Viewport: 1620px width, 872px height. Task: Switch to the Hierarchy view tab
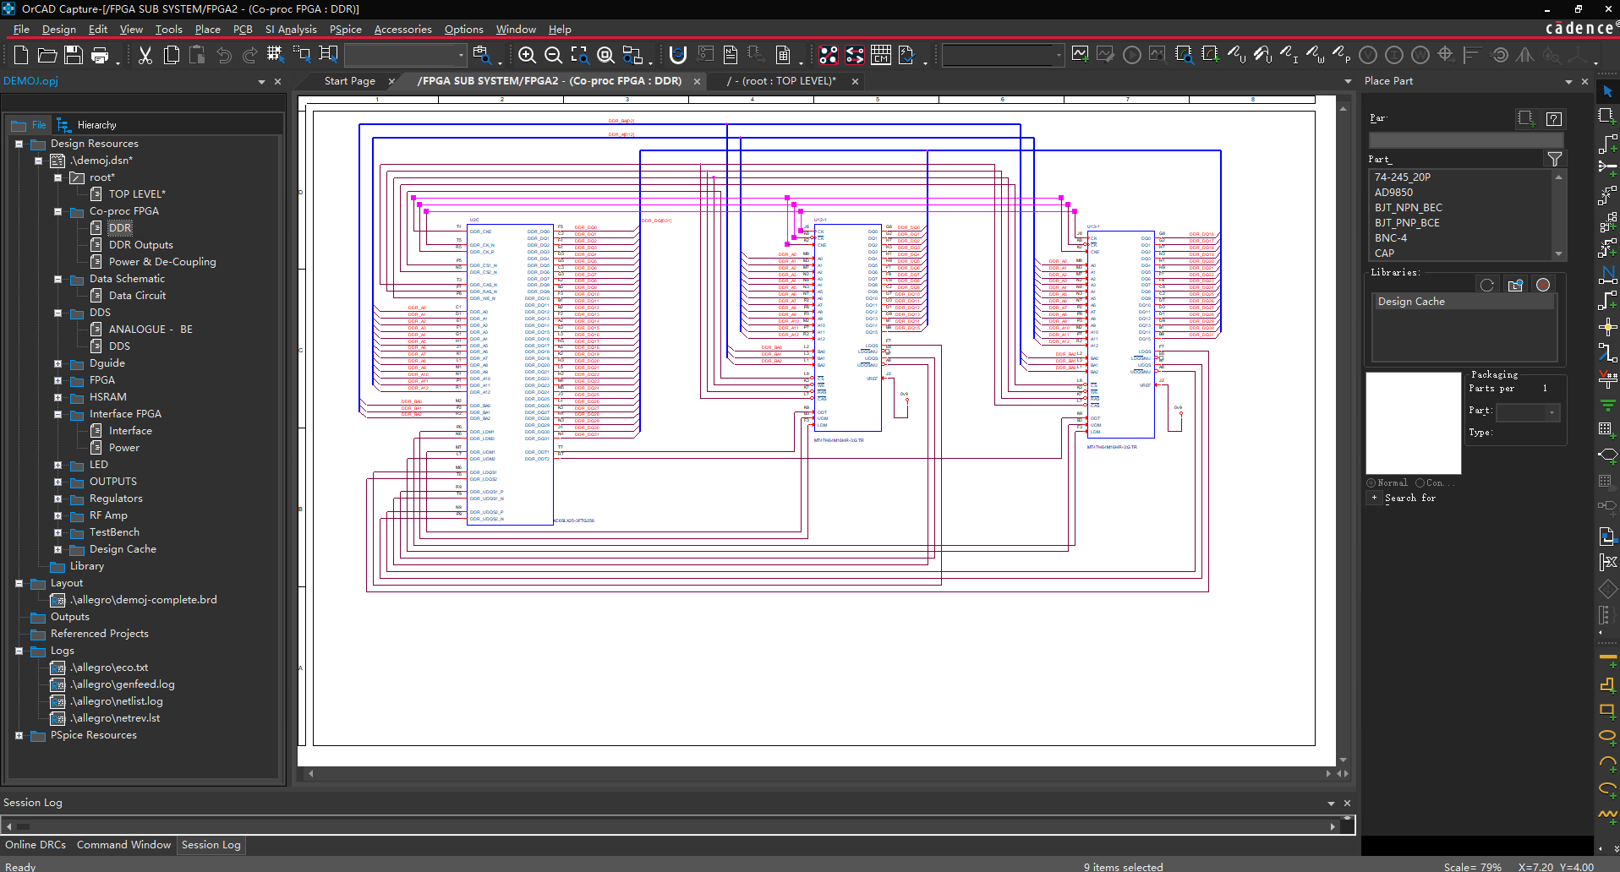[87, 125]
